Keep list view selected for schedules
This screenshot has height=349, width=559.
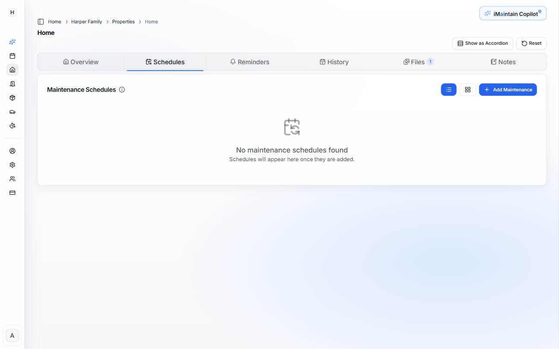(x=449, y=89)
